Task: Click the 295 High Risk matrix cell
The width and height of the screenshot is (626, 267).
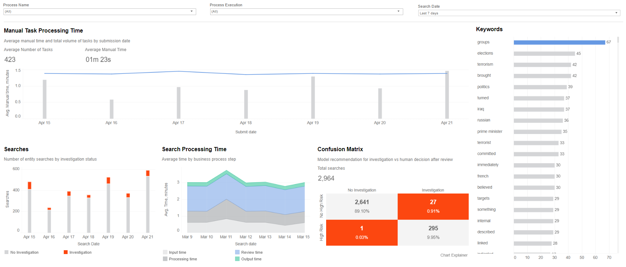Action: pyautogui.click(x=433, y=233)
